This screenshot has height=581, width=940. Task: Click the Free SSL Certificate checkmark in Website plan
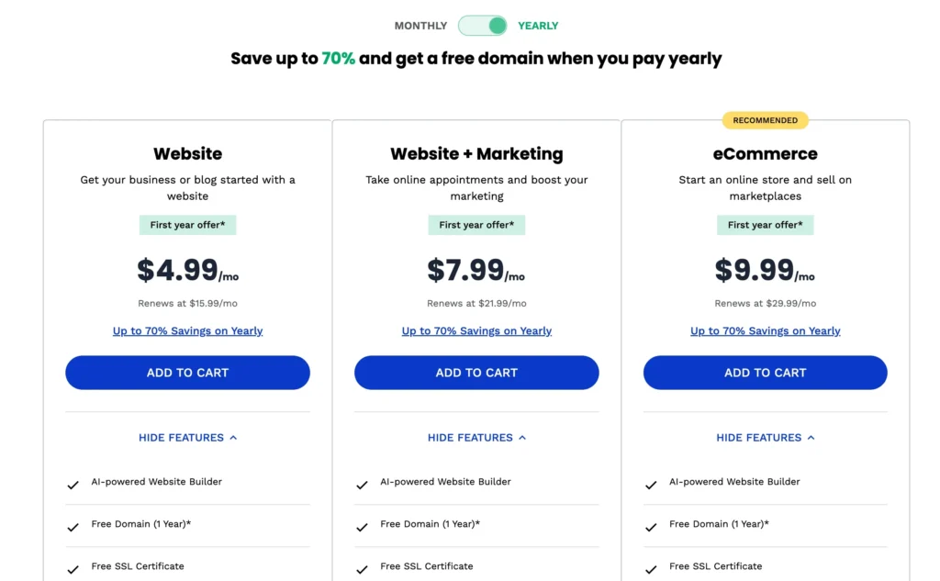point(73,568)
